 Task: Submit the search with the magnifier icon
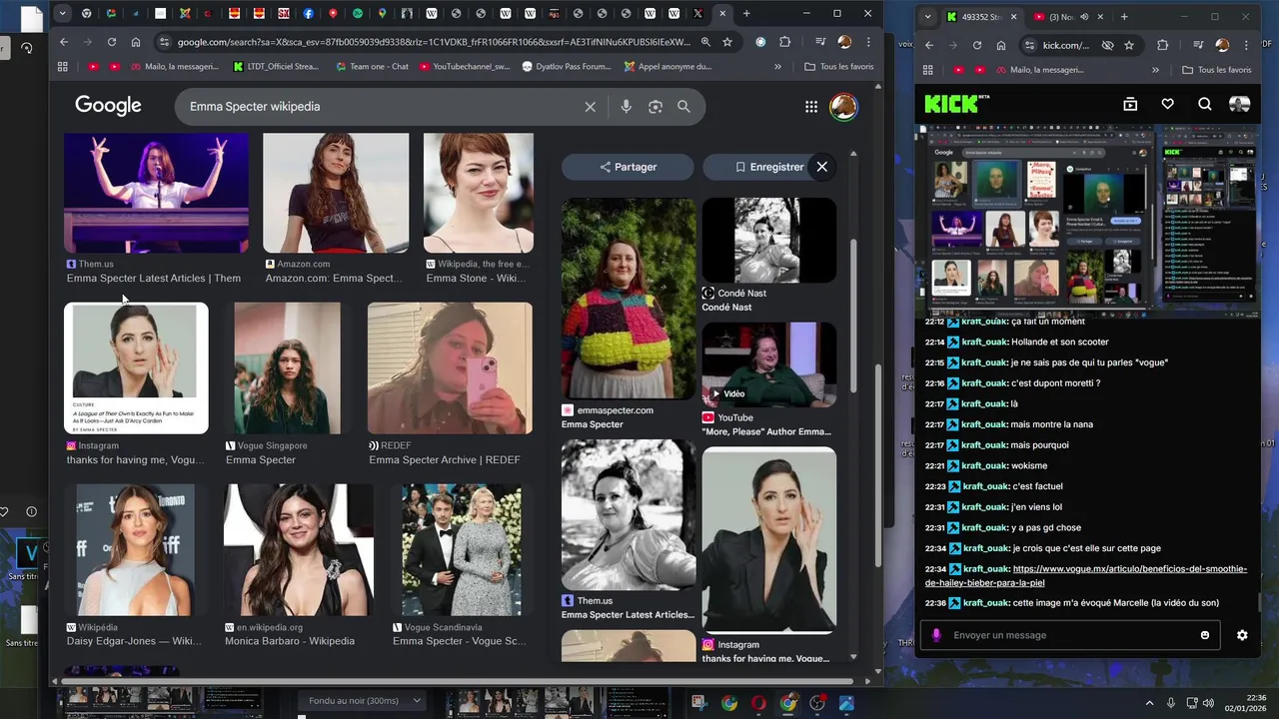click(683, 107)
